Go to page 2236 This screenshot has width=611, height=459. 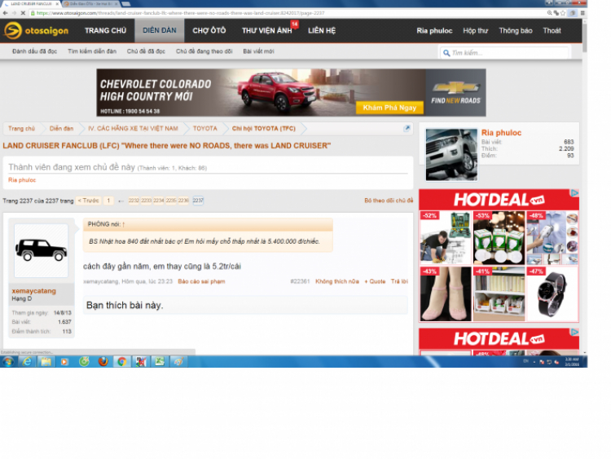[183, 201]
